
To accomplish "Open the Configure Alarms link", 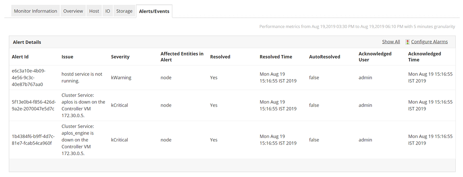I will click(429, 42).
